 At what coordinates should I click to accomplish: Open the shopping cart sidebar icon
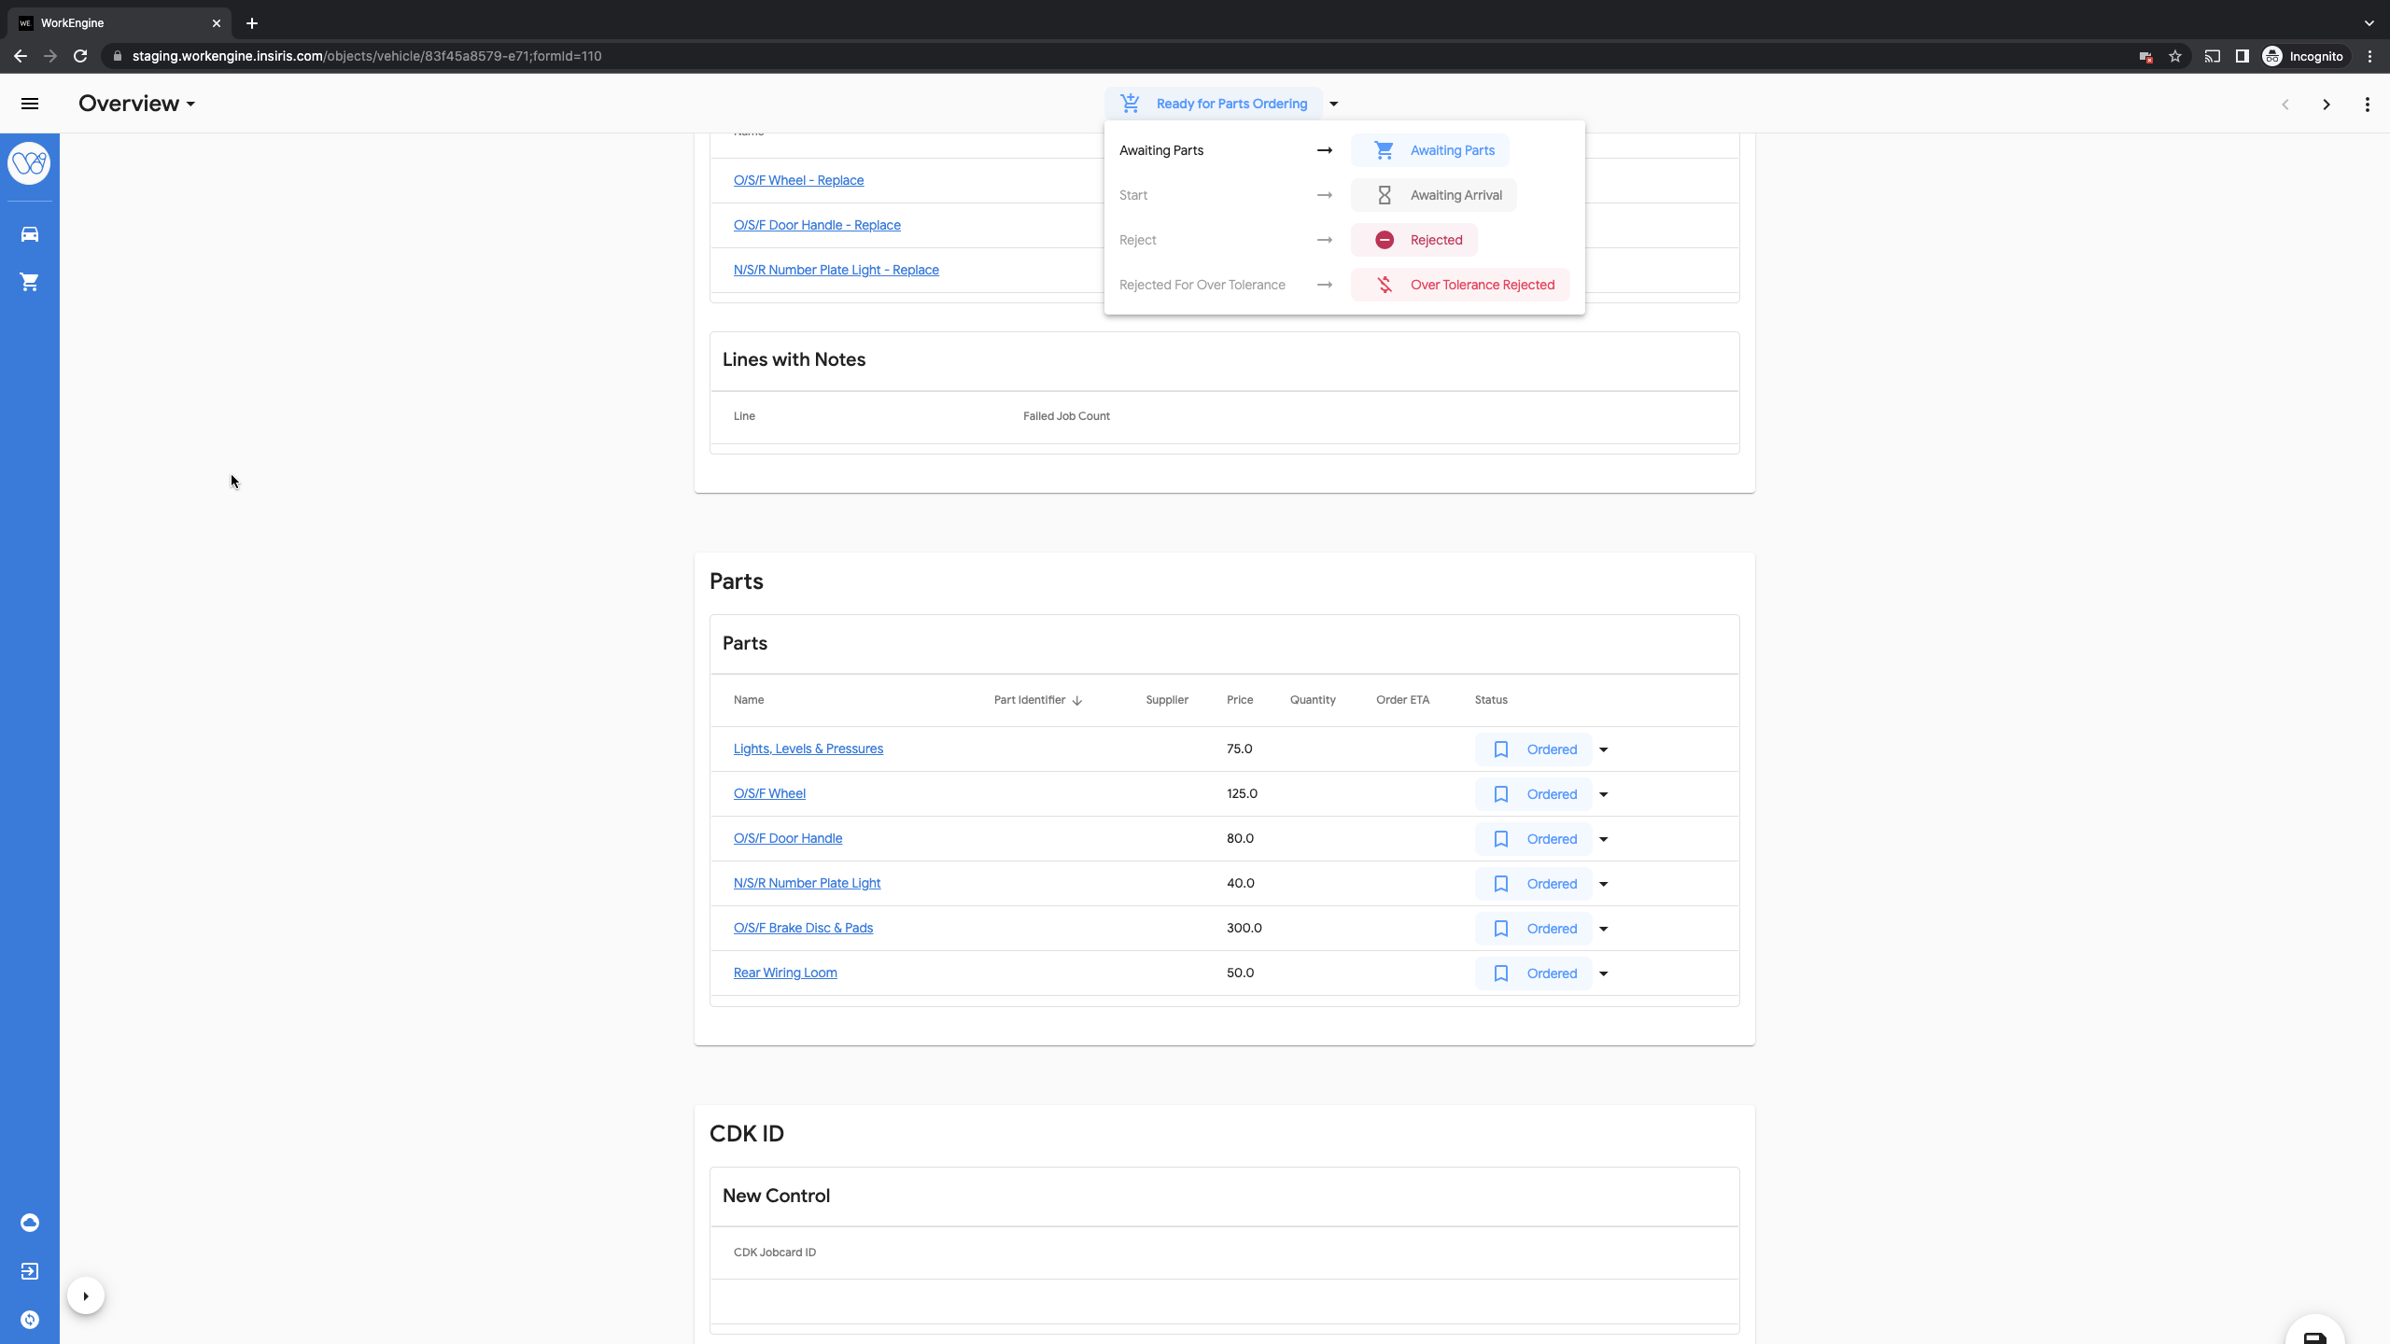[x=30, y=282]
